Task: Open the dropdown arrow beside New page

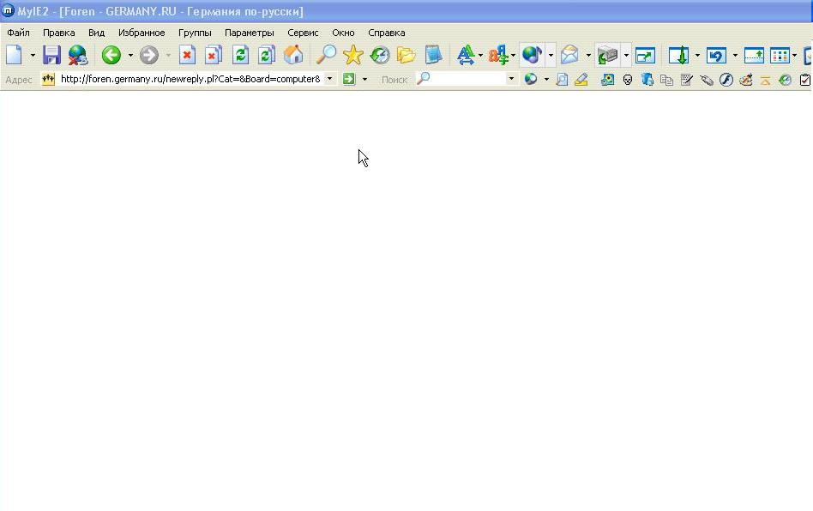Action: tap(33, 55)
